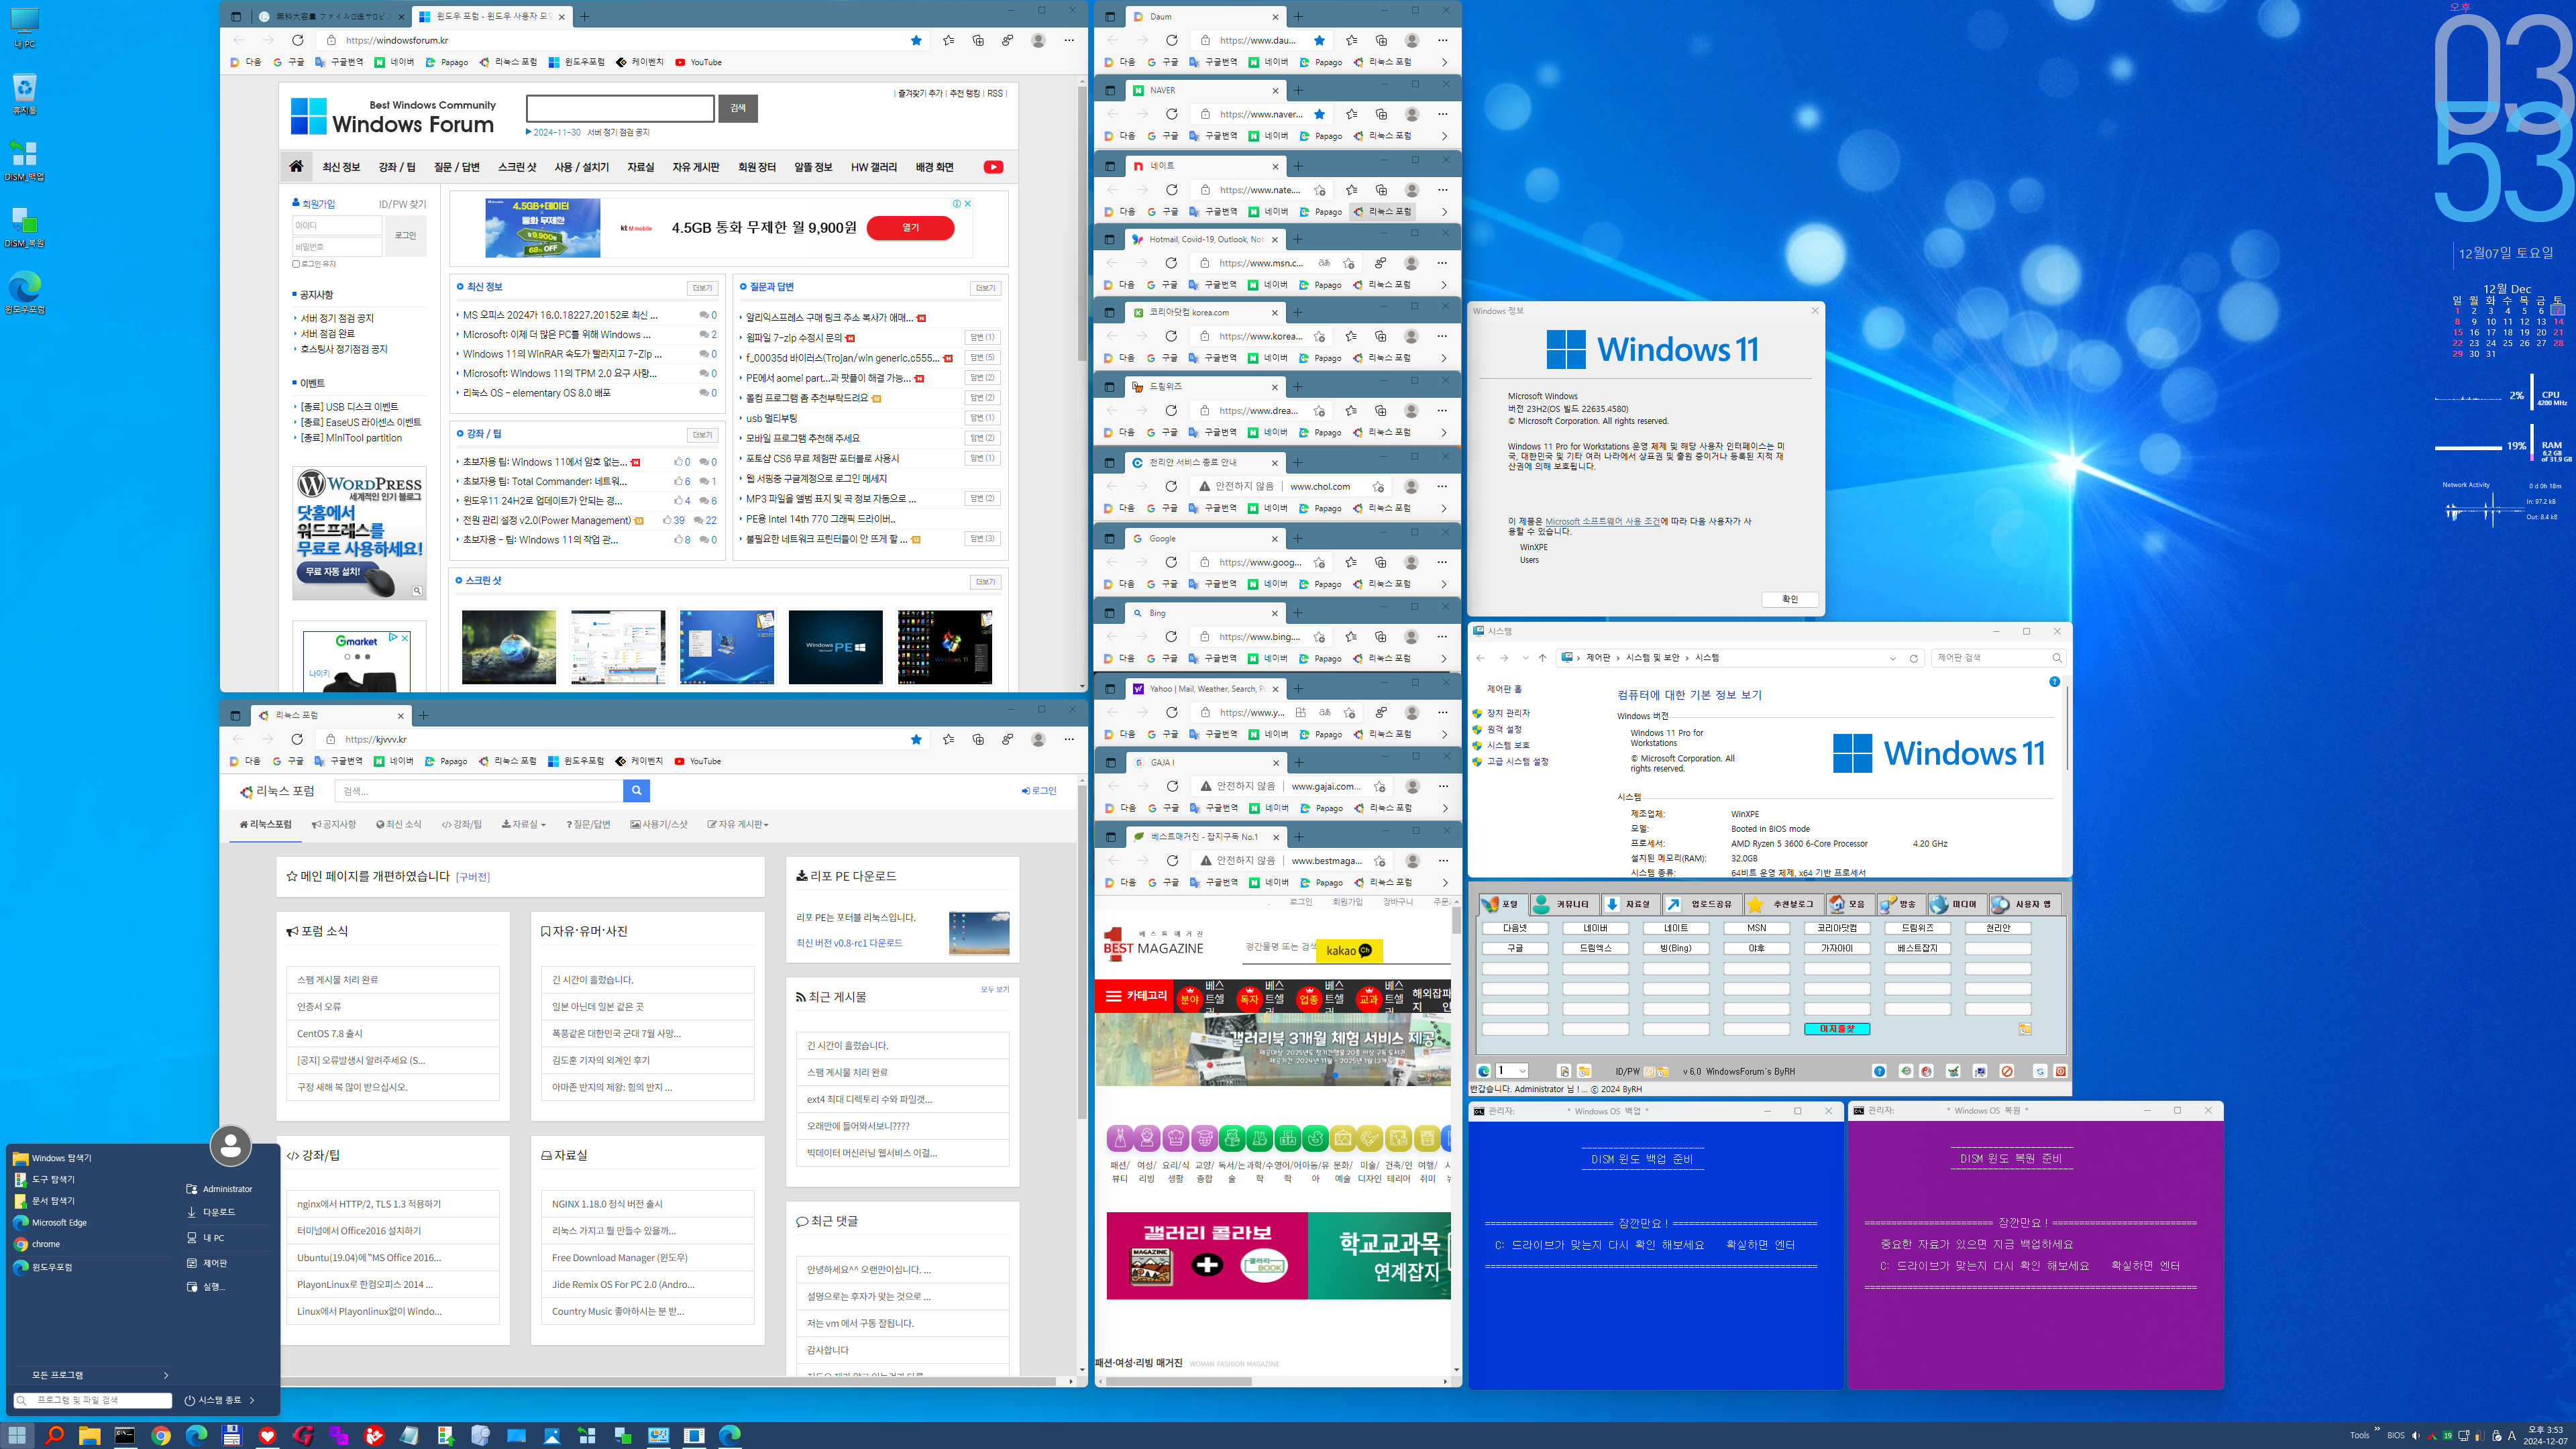
Task: Focus the 프로그램 및 파일 검색 field
Action: [94, 1400]
